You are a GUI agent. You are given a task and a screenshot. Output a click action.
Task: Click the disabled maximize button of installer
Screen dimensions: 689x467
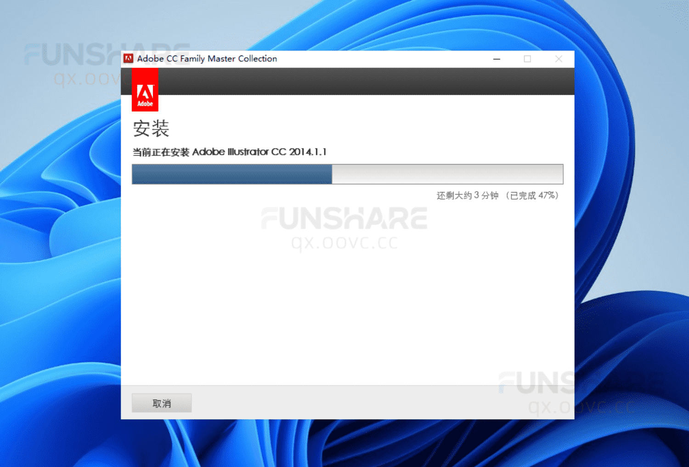coord(527,59)
